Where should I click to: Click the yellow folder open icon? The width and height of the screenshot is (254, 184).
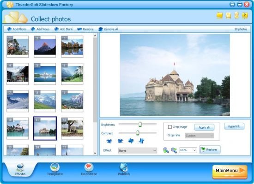219,16
